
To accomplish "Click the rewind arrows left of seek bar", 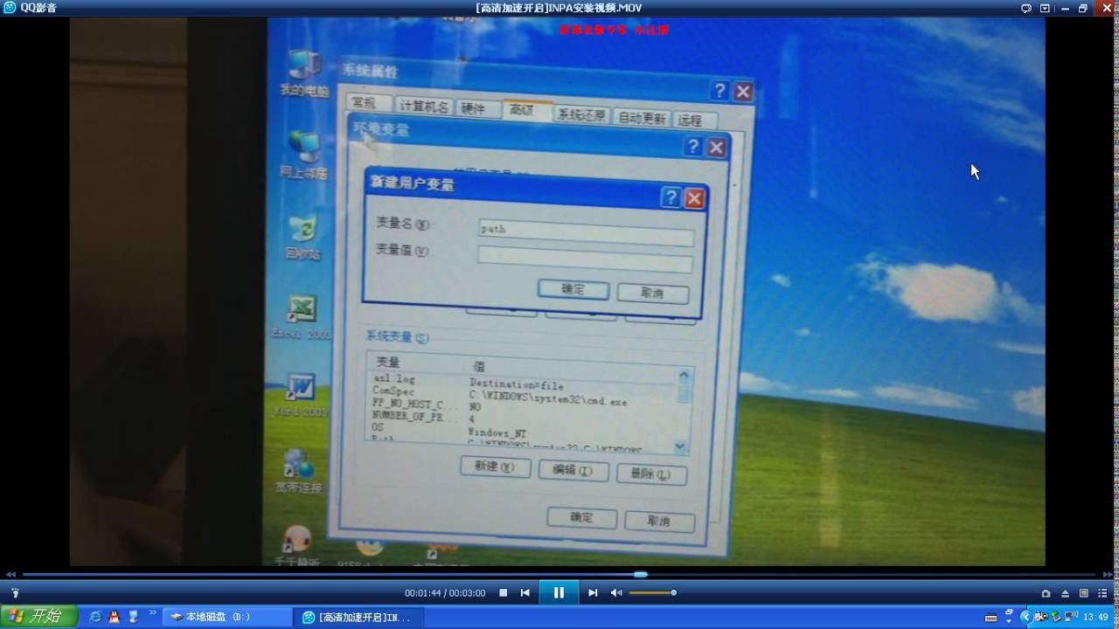I will pyautogui.click(x=11, y=574).
